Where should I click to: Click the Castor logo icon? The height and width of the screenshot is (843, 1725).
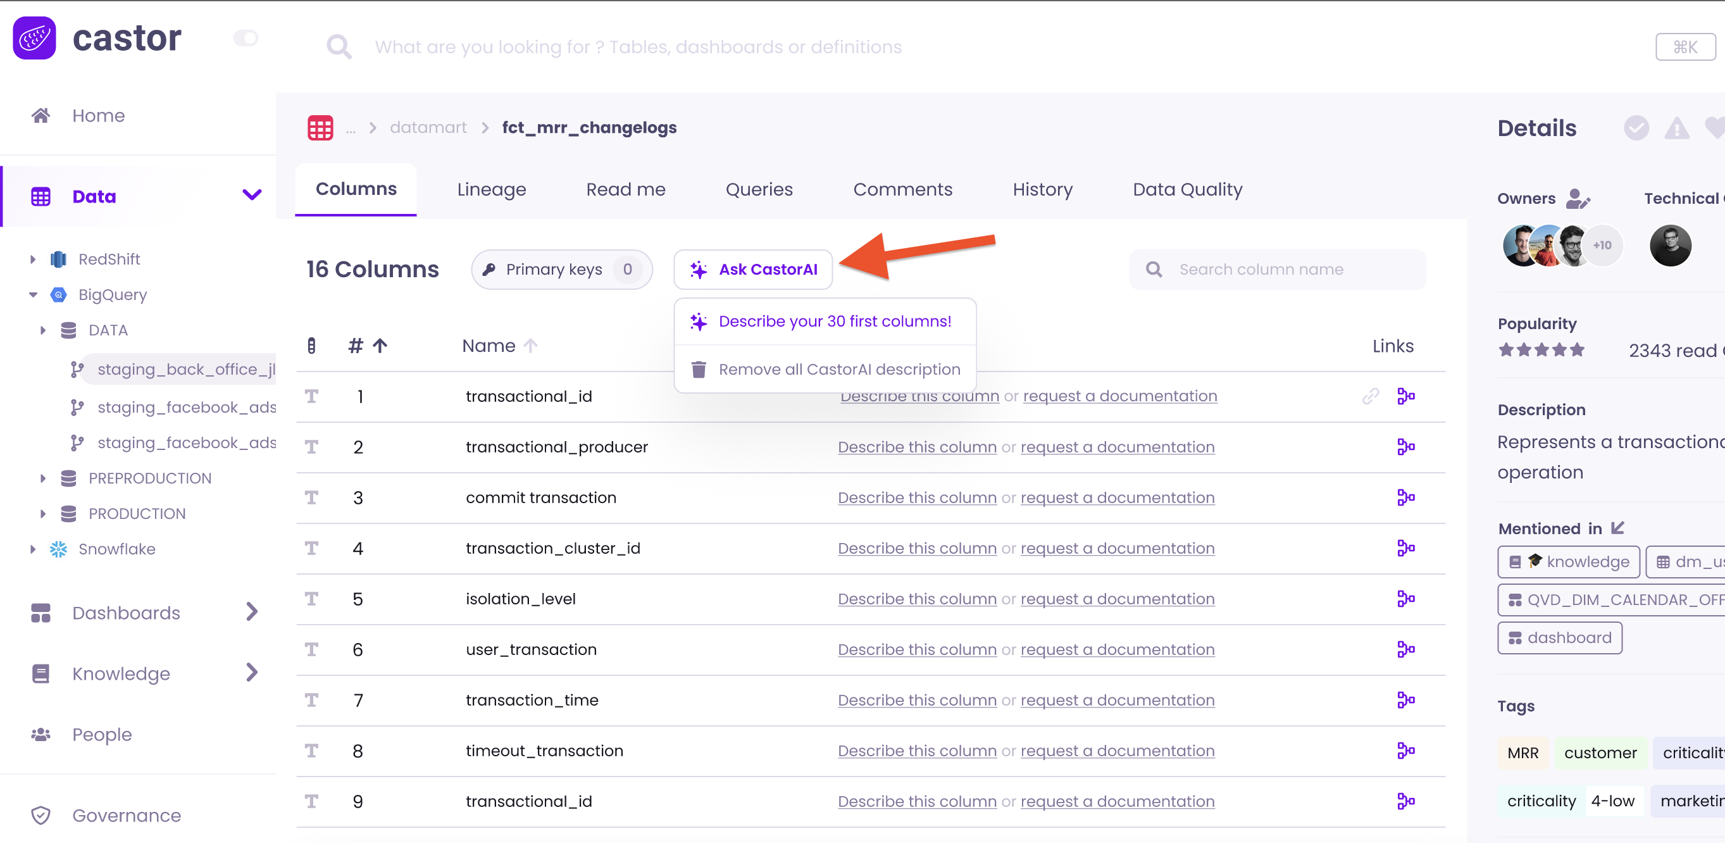(34, 38)
